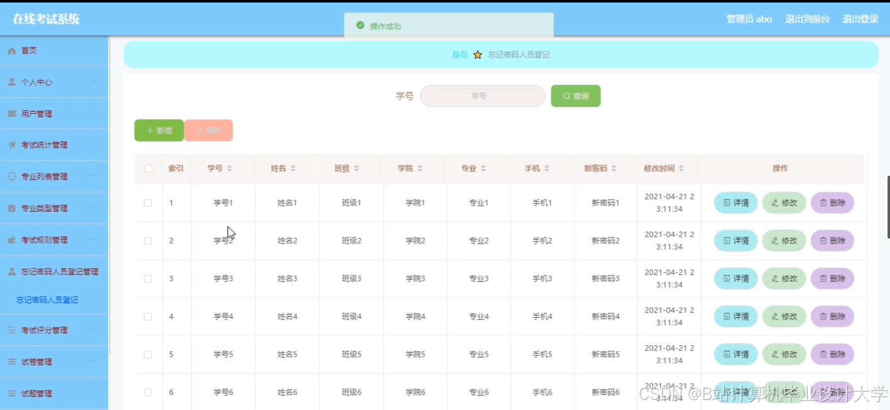Tick the select-all checkbox in table header
890x410 pixels.
click(148, 169)
